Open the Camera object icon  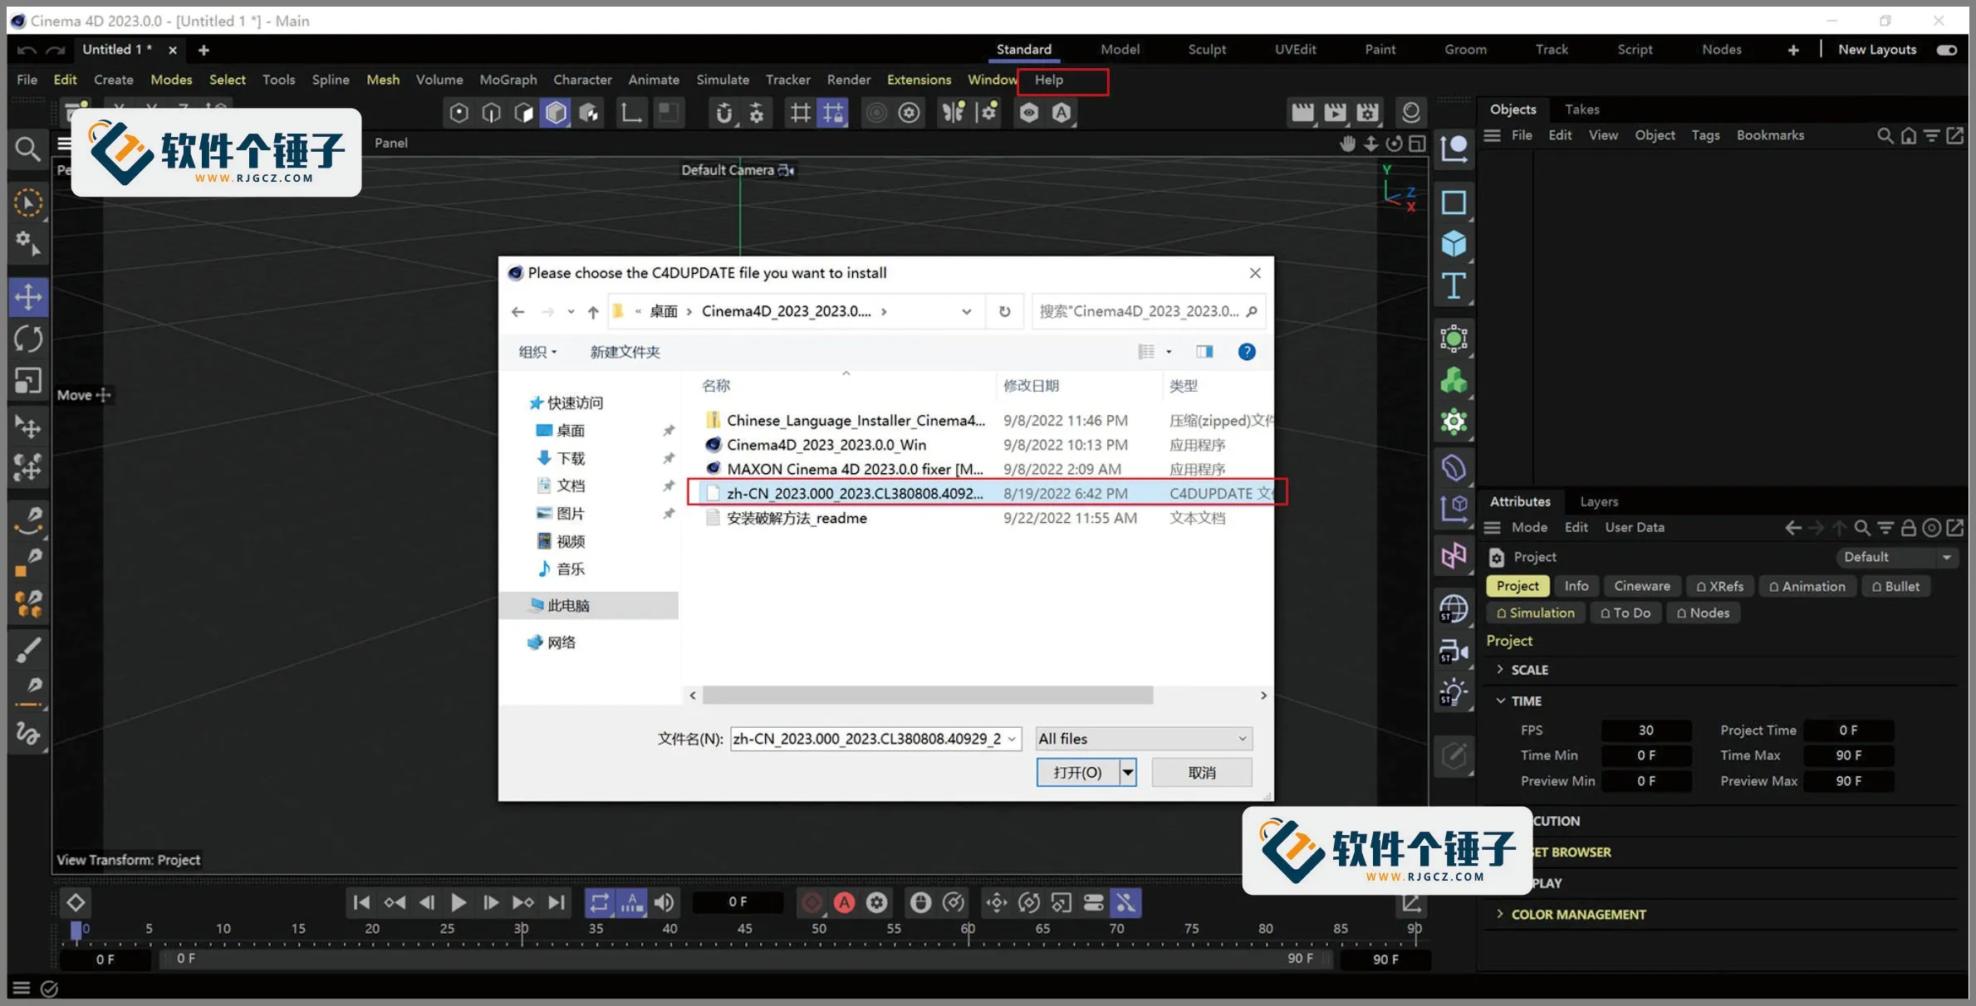[1453, 652]
